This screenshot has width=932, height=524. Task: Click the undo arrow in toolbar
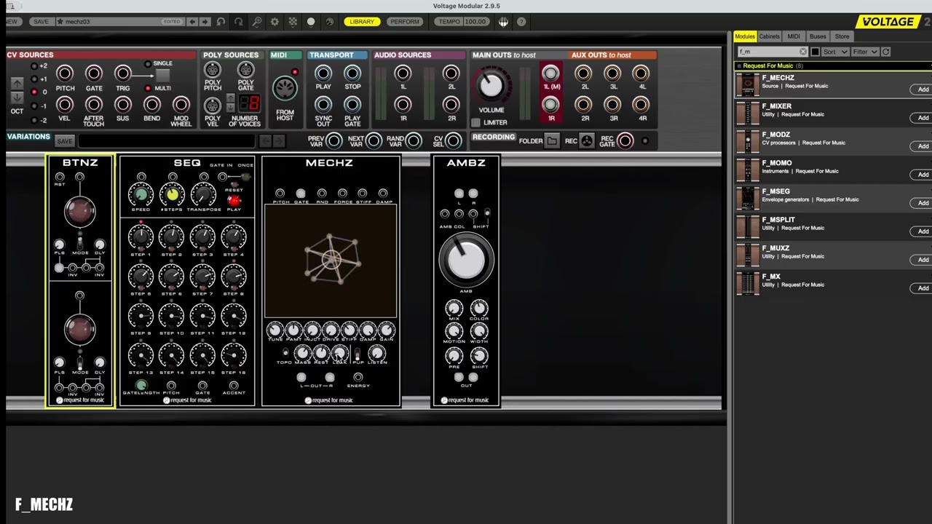221,22
